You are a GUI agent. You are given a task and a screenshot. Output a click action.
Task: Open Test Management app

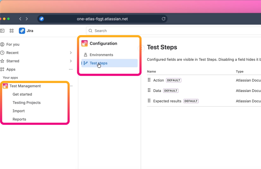click(25, 86)
